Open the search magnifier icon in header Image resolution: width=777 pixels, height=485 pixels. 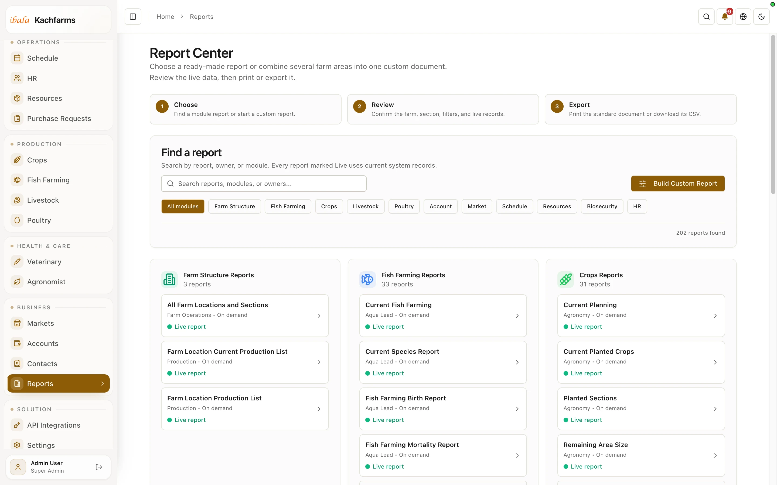[706, 17]
